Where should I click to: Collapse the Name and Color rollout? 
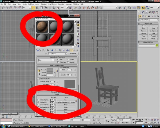click(x=148, y=42)
